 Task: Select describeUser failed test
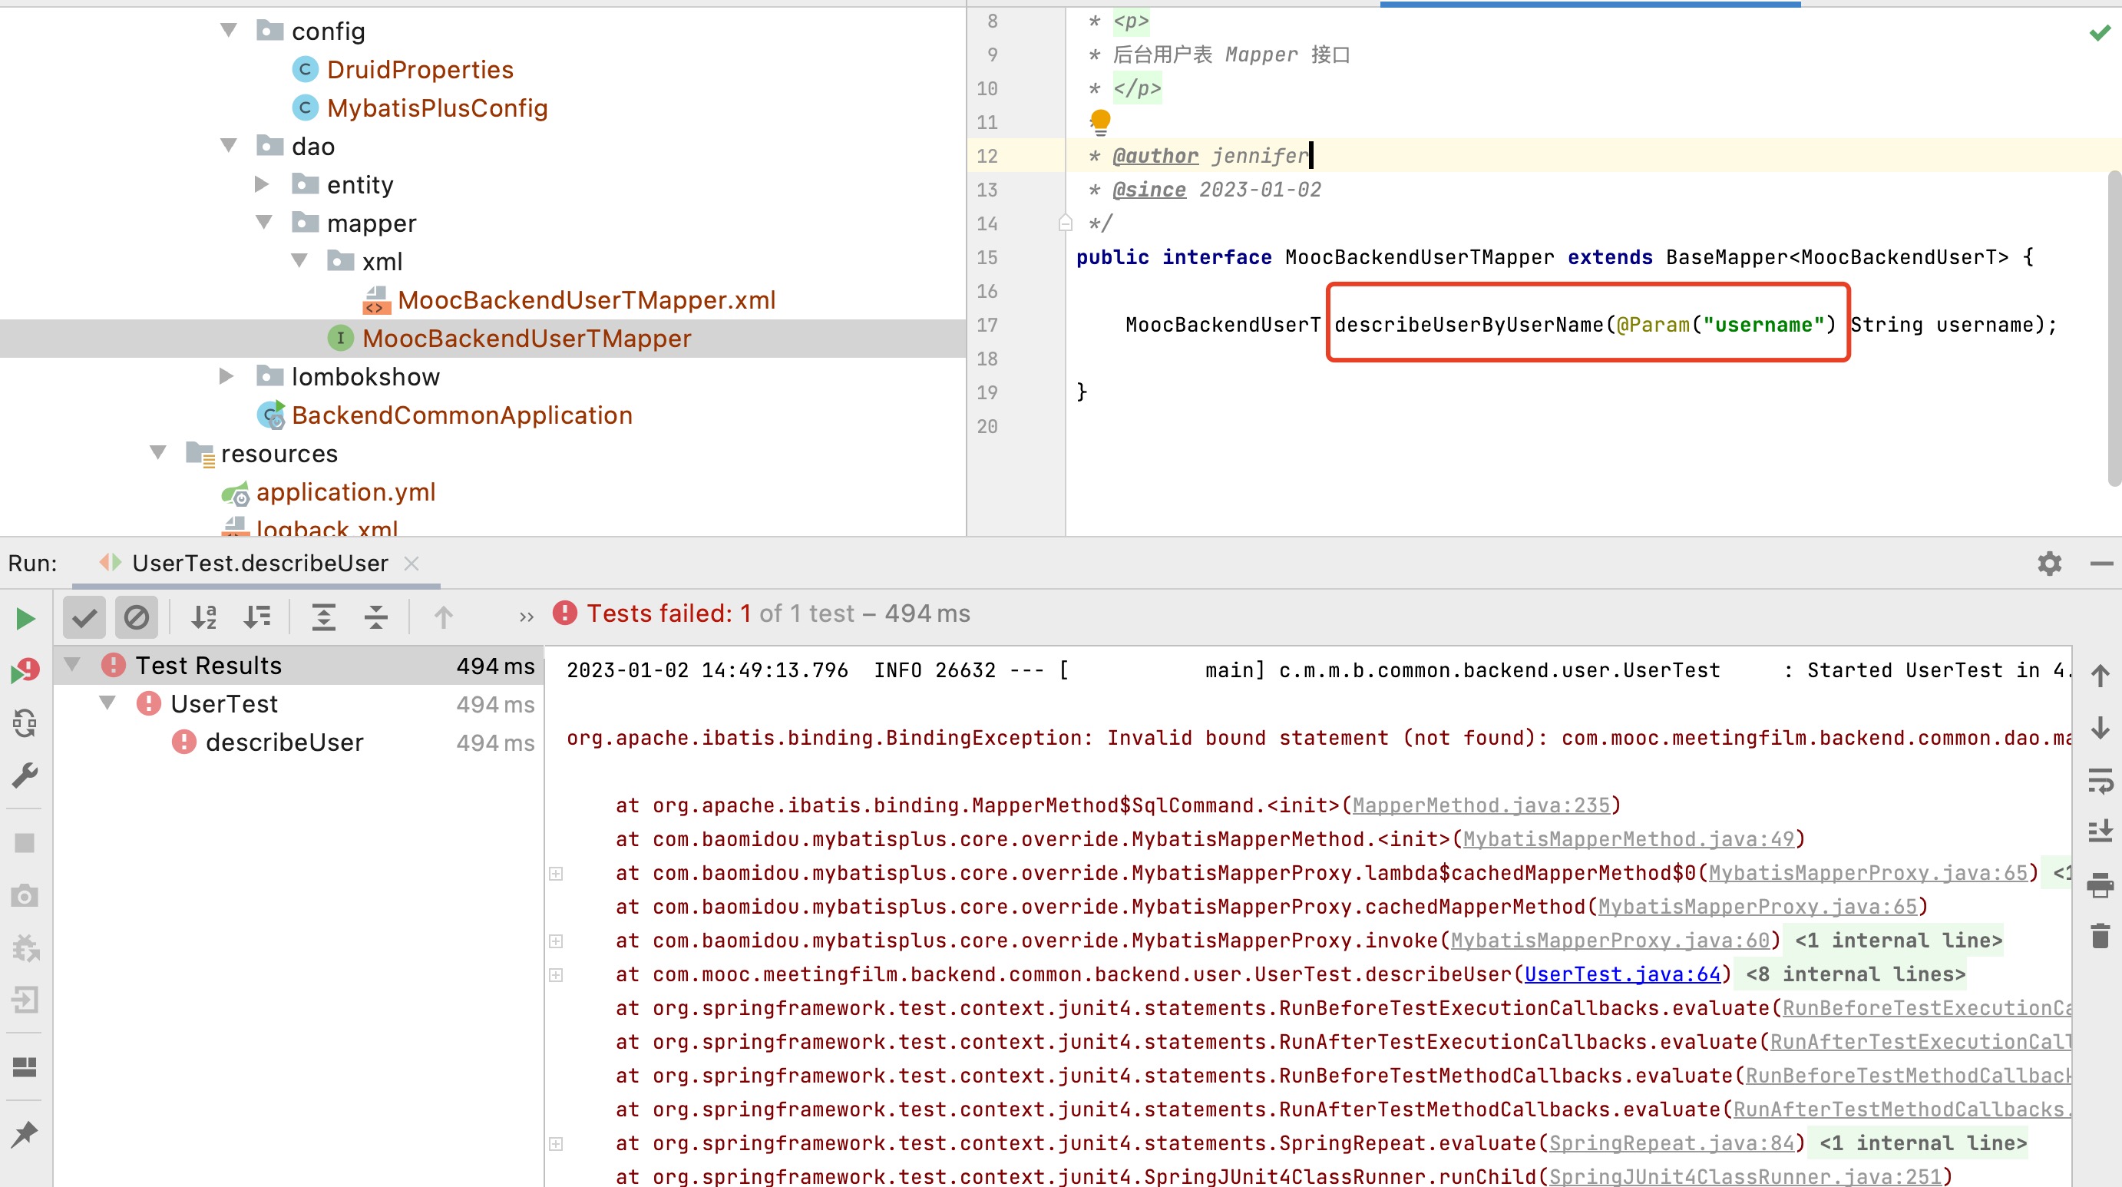[x=284, y=742]
